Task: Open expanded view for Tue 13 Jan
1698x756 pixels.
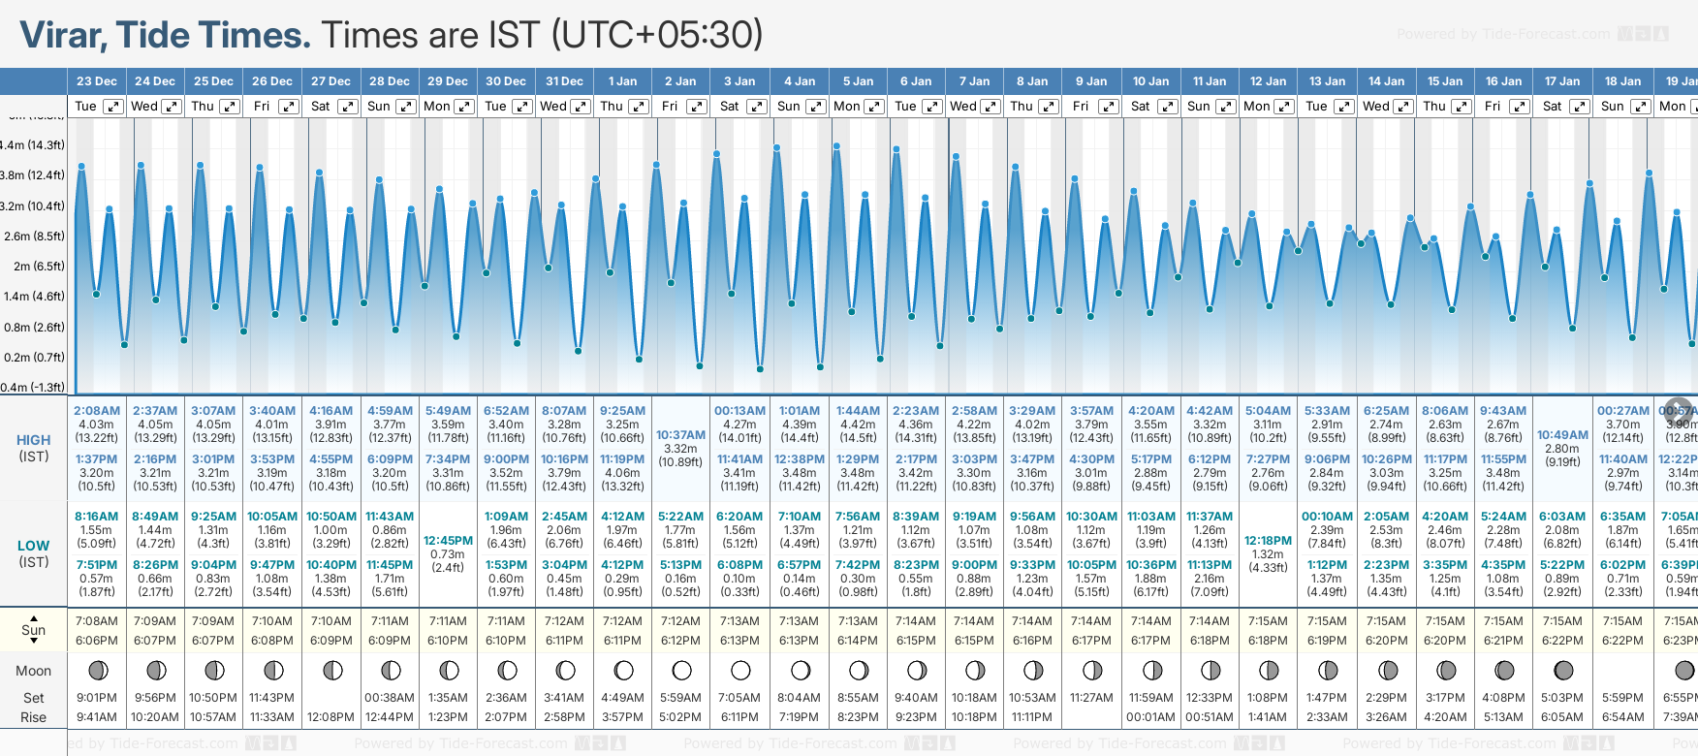Action: pyautogui.click(x=1343, y=107)
